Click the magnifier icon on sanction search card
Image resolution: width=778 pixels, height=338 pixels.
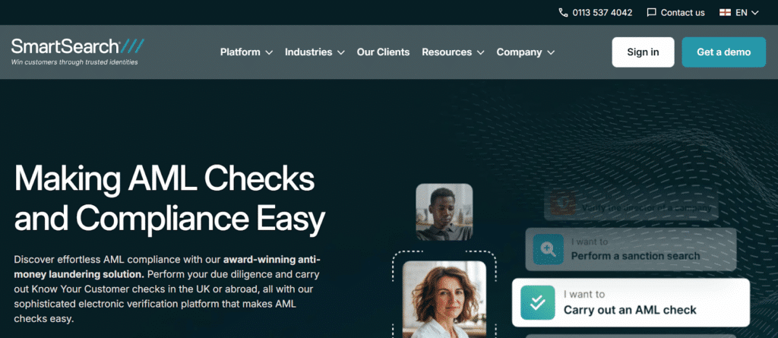point(549,249)
